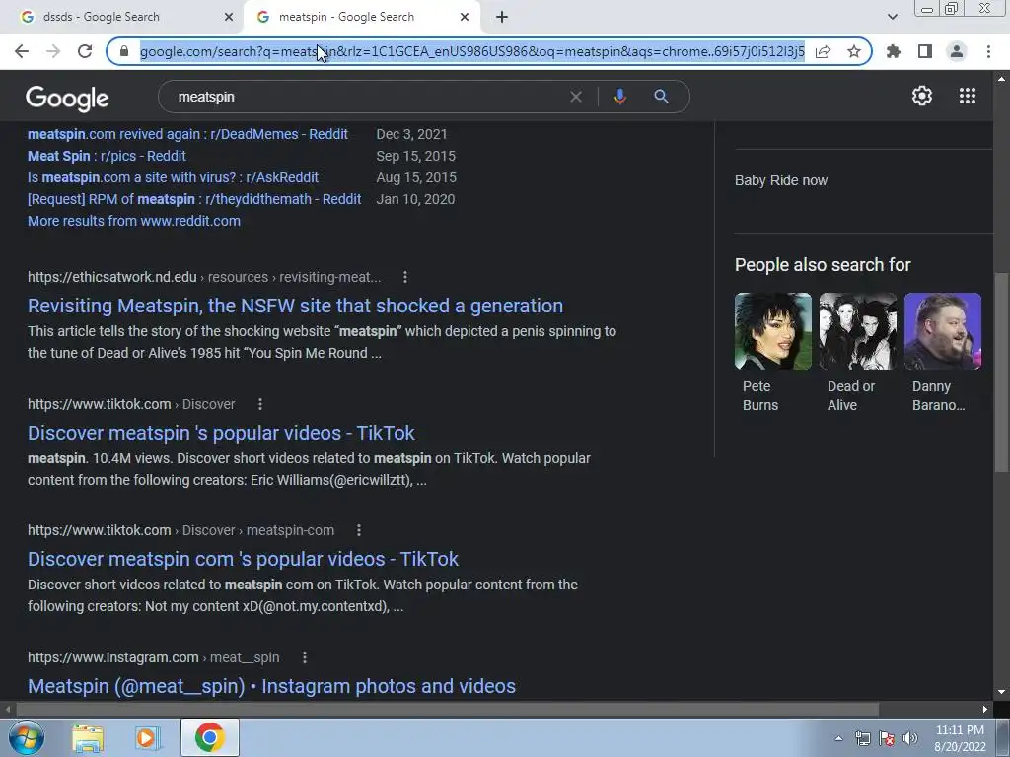Go to Google home via logo
The image size is (1010, 757).
point(67,99)
